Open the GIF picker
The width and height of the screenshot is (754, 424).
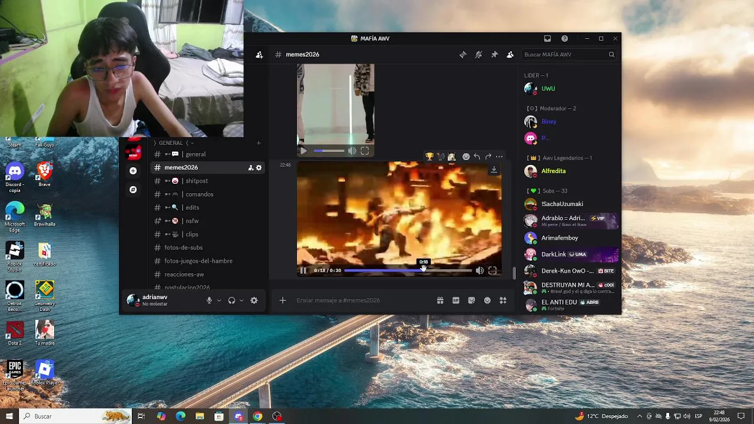click(456, 300)
